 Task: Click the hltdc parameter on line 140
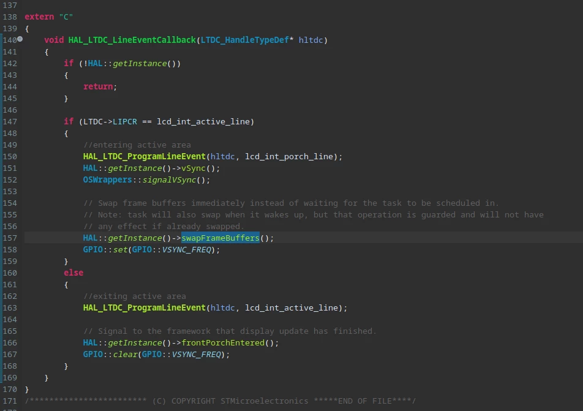pos(311,40)
